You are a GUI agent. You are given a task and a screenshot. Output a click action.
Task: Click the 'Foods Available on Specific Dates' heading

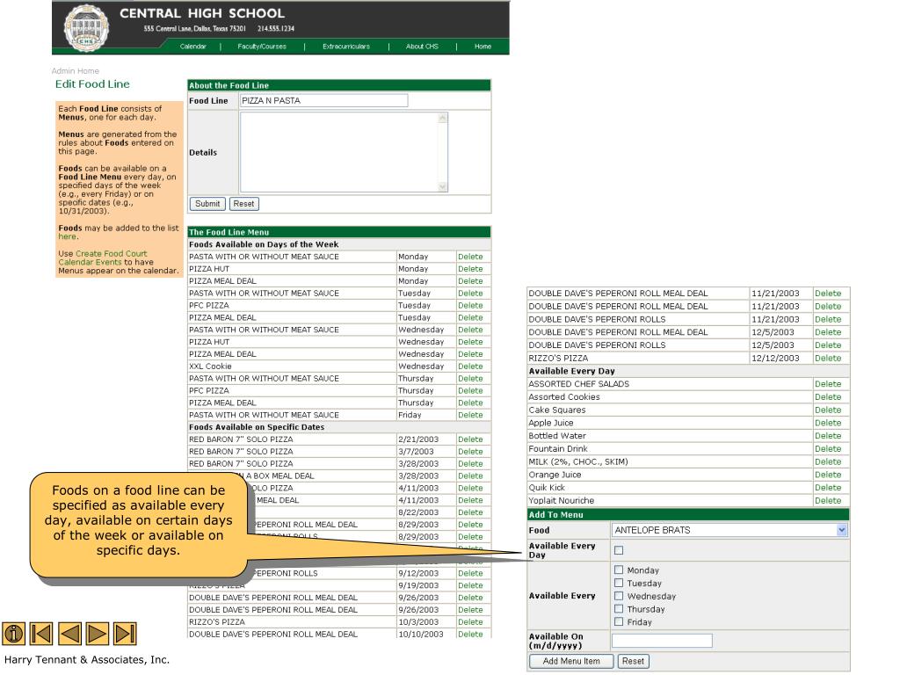tap(257, 427)
